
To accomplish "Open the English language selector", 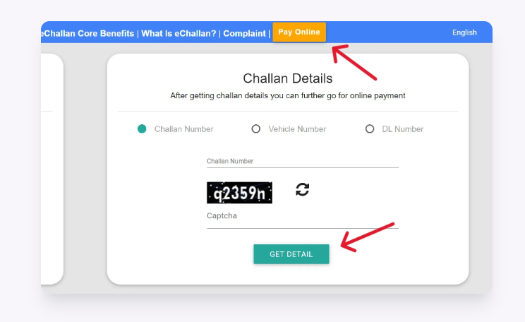I will point(464,32).
